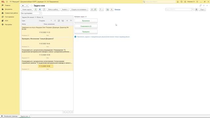This screenshot has width=210, height=118.
Task: Click the Автор column header
Action: [32, 24]
